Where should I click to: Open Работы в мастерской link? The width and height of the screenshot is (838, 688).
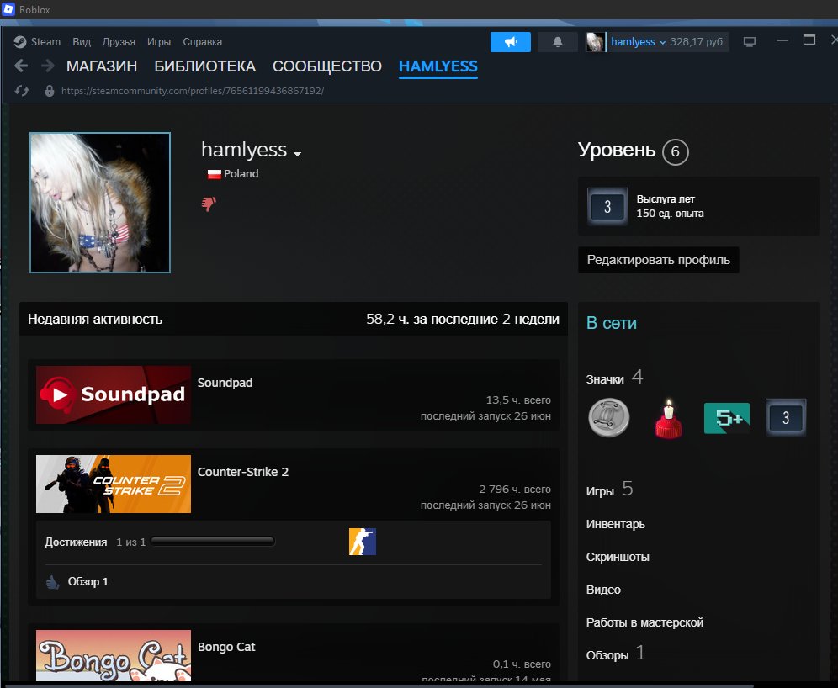tap(644, 622)
